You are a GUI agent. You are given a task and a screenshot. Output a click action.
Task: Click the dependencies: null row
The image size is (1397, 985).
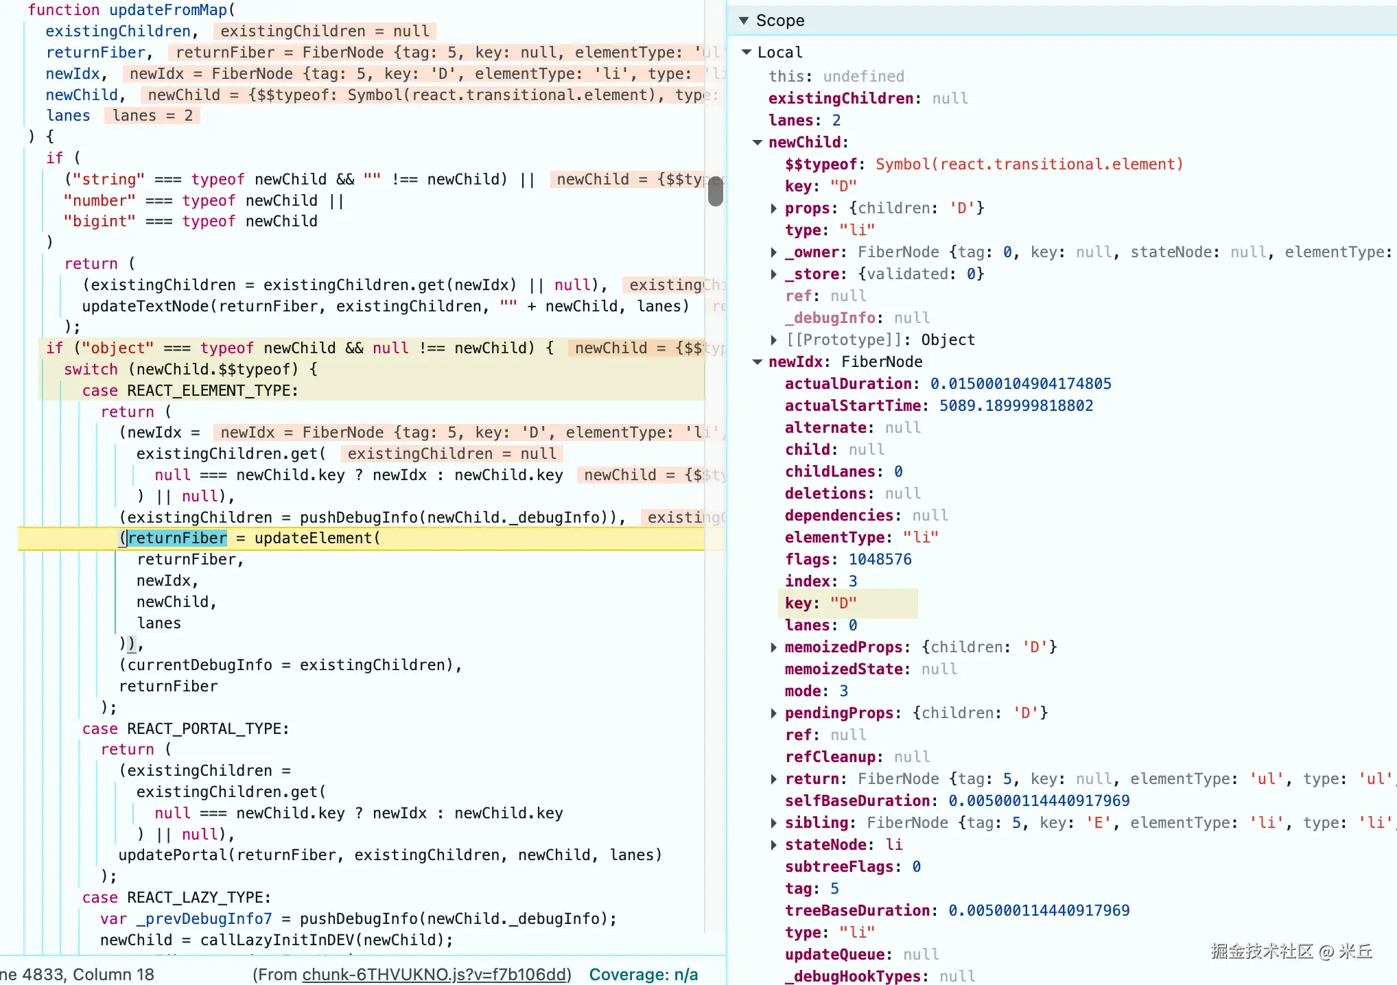click(866, 515)
